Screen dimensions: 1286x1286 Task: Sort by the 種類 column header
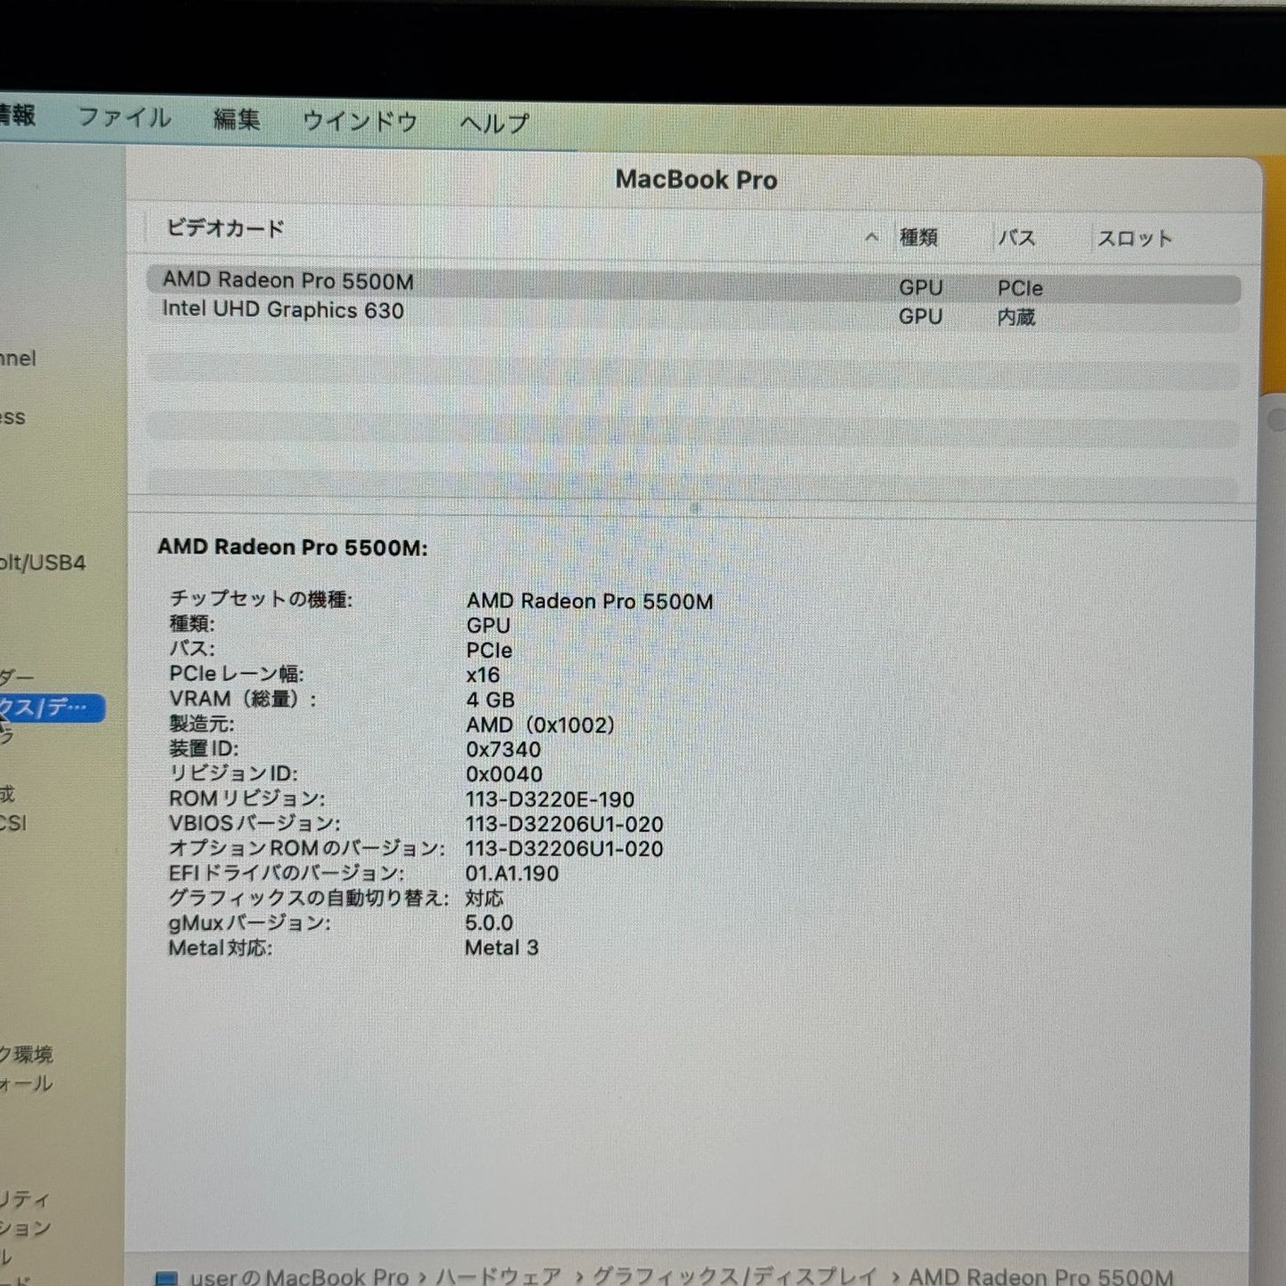(918, 238)
